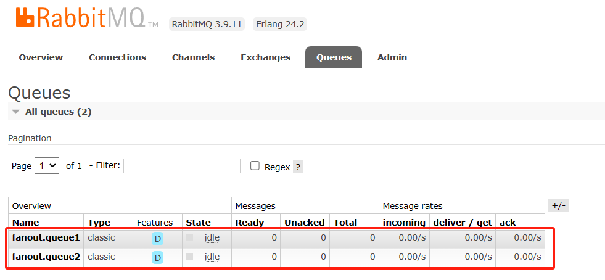Sort queues by the Name column header
The width and height of the screenshot is (605, 280).
point(25,222)
